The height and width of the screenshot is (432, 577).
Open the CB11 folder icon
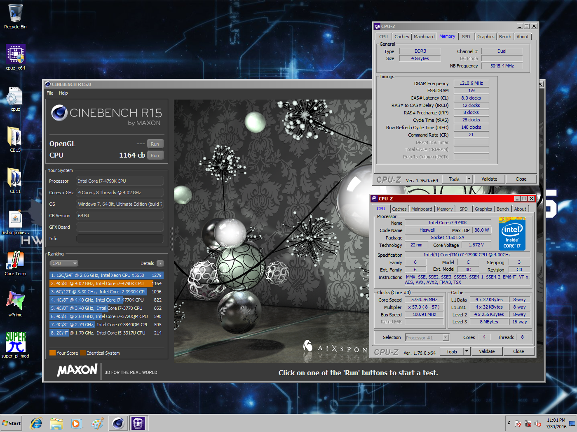click(15, 181)
